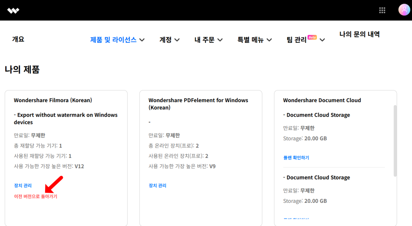This screenshot has height=226, width=412.
Task: Click Wondershare Document Cloud title
Action: [x=322, y=100]
